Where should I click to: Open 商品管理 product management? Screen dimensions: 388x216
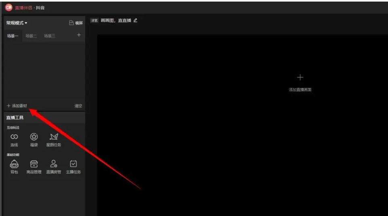34,164
